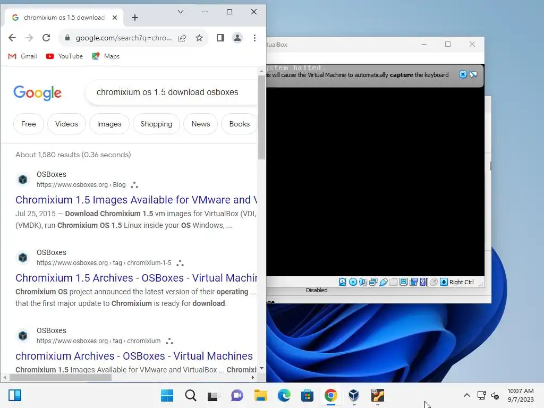
Task: Open taskbar Search
Action: 191,395
